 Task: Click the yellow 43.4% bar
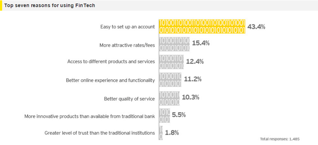(202, 27)
